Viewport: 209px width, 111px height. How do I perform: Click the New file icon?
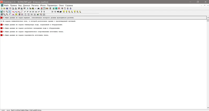[2, 8]
